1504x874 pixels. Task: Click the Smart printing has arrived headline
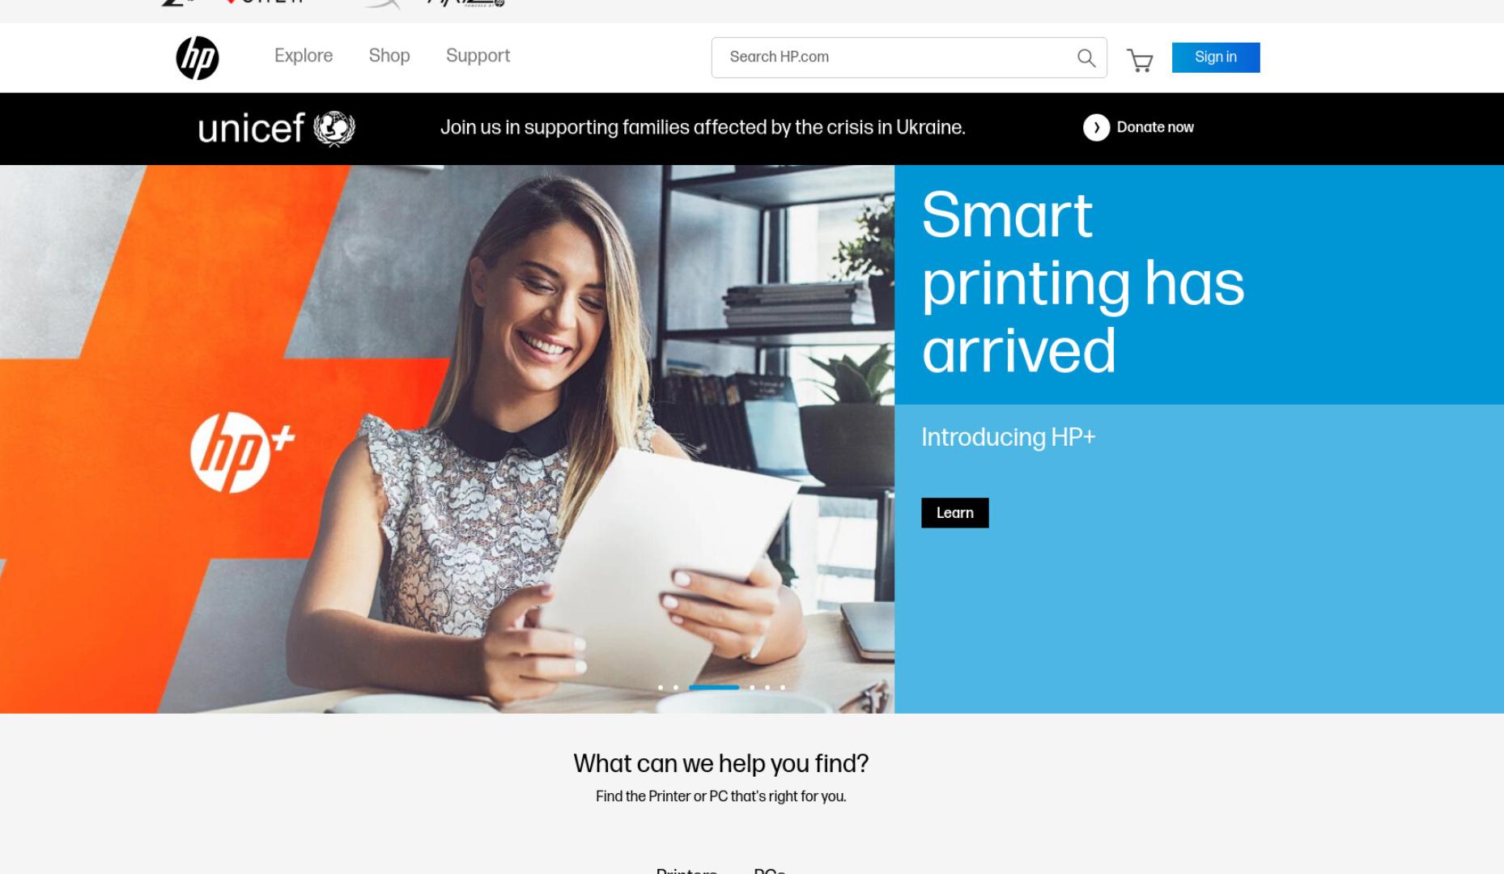coord(1083,282)
